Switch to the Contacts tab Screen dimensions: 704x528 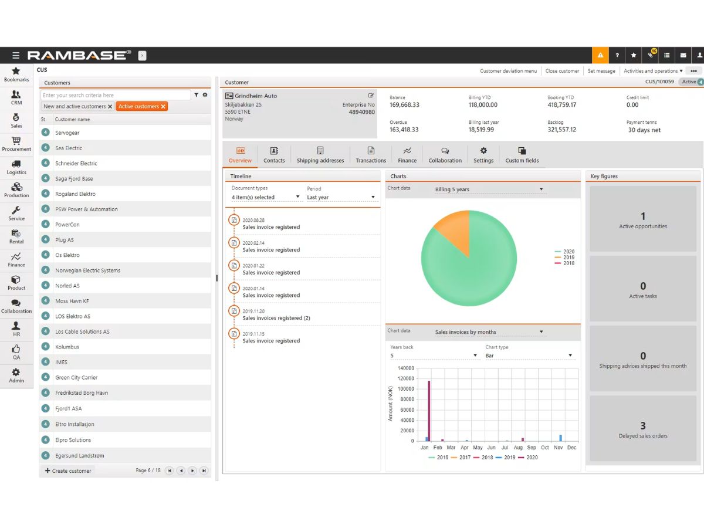274,155
